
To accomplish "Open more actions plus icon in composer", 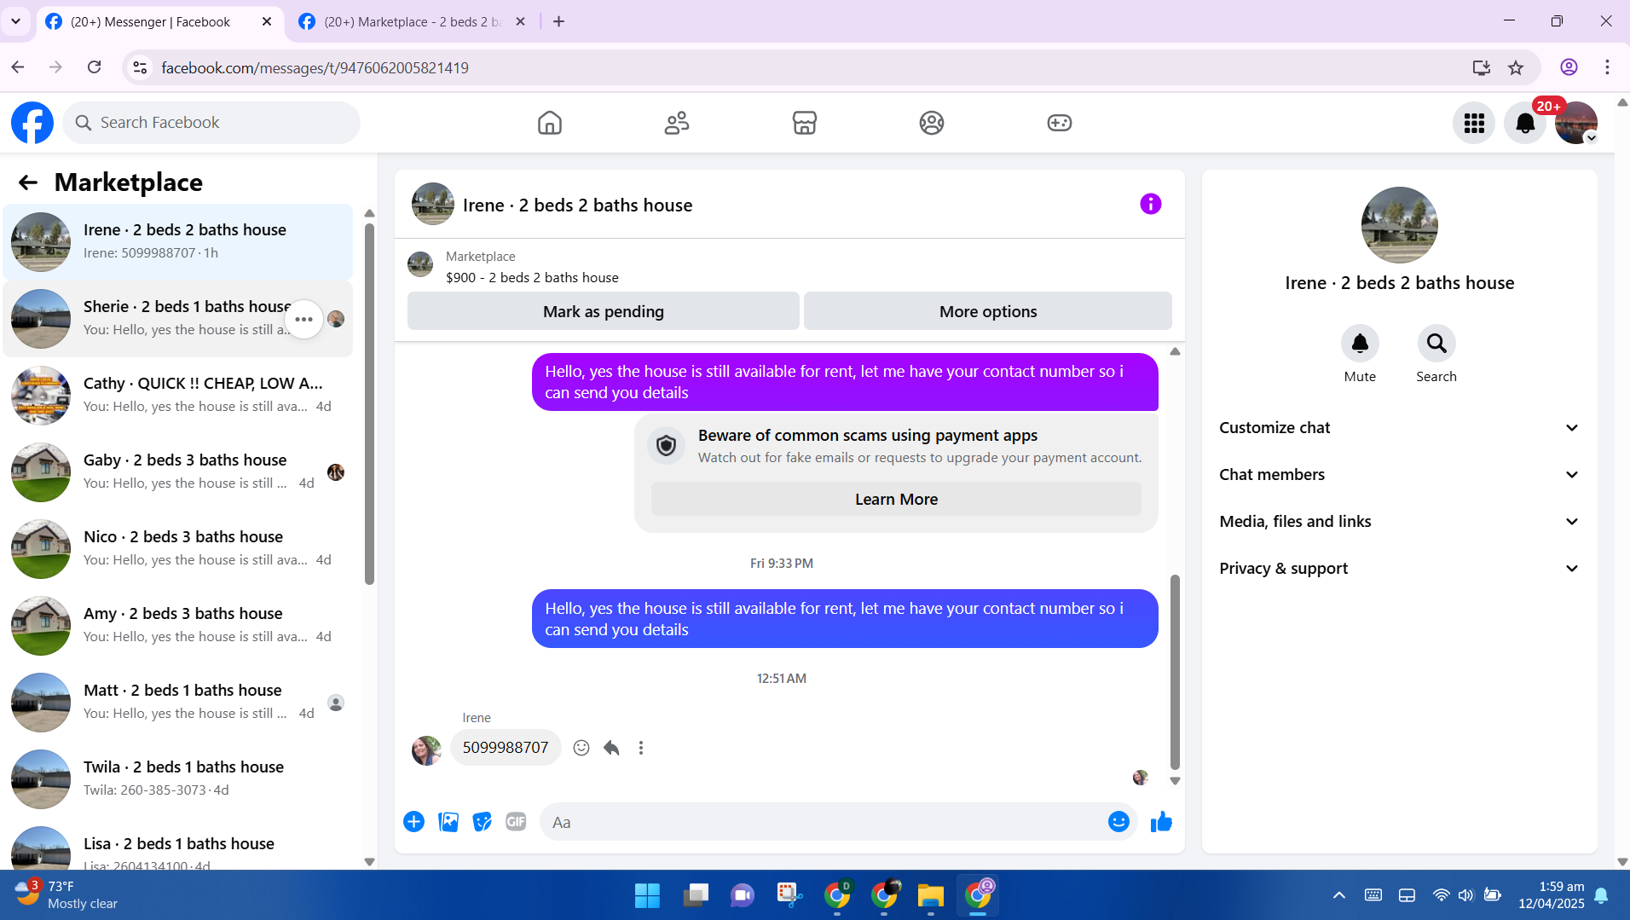I will (413, 822).
